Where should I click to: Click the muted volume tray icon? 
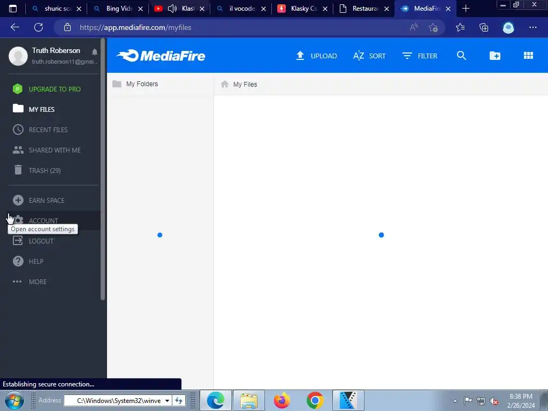[x=494, y=401]
